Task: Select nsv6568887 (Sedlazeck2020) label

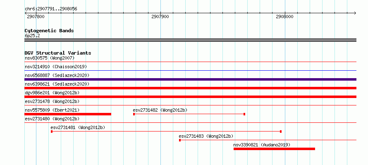Action: pos(57,75)
